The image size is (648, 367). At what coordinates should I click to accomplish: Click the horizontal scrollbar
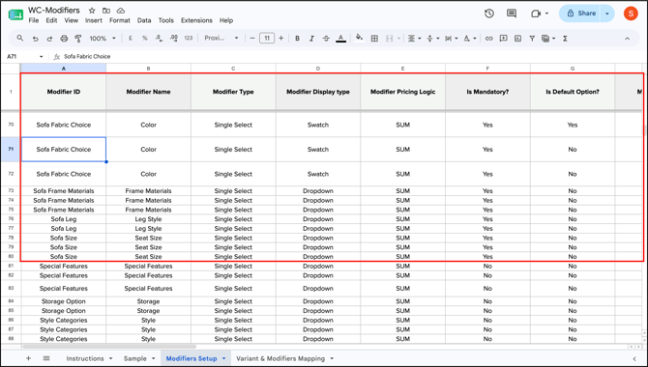pyautogui.click(x=109, y=347)
